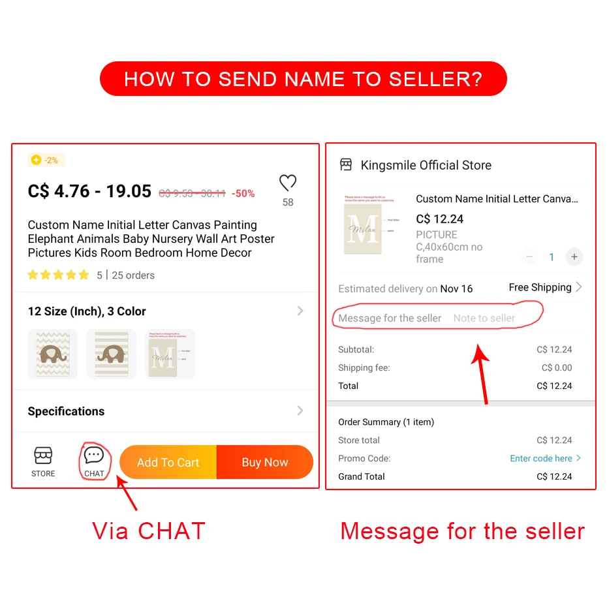Tap the heart wishlist icon
This screenshot has height=607, width=607.
(x=288, y=183)
